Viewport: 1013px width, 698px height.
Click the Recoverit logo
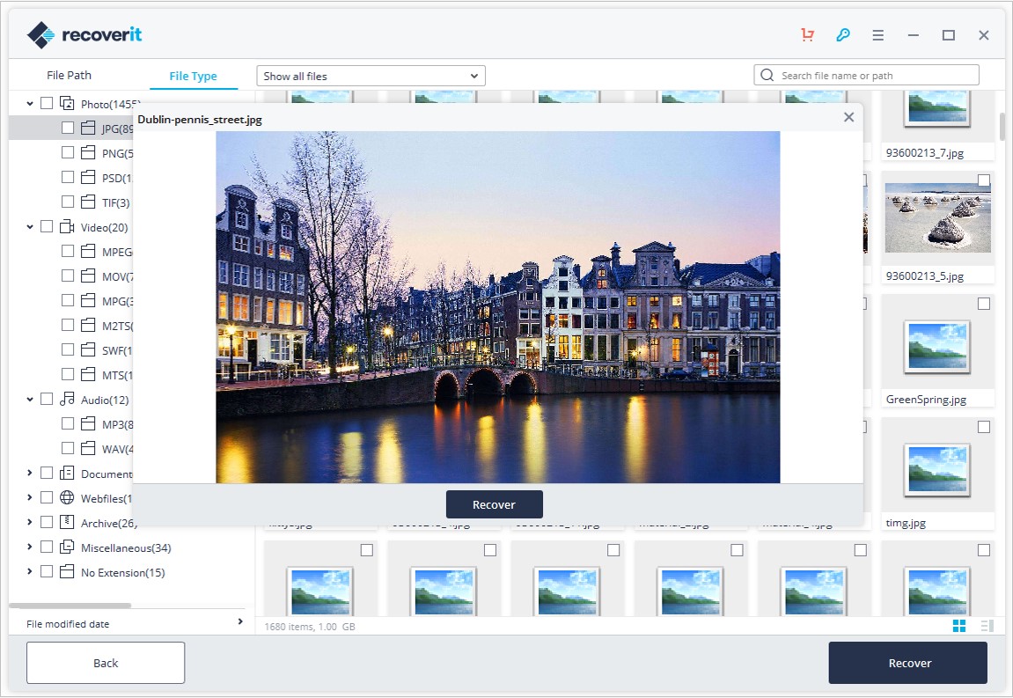coord(84,34)
